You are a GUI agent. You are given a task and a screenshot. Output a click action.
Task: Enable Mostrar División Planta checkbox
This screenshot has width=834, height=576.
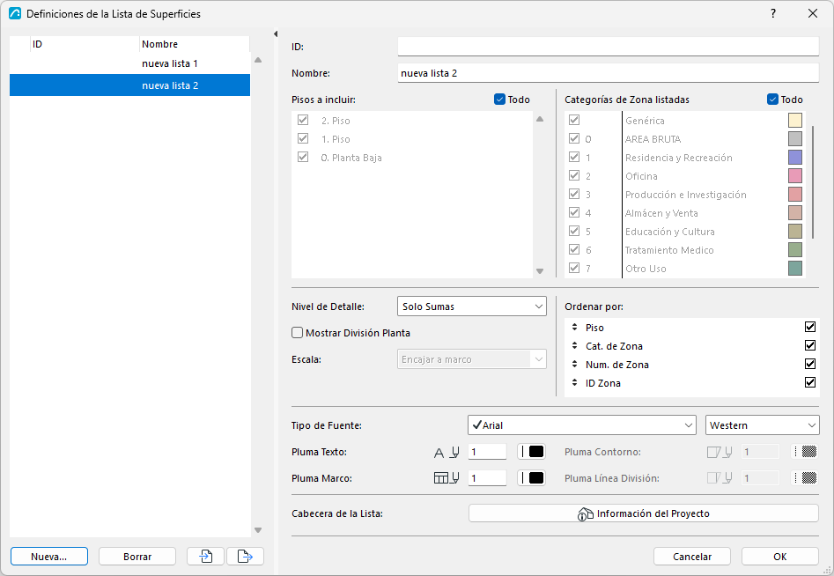(x=298, y=333)
